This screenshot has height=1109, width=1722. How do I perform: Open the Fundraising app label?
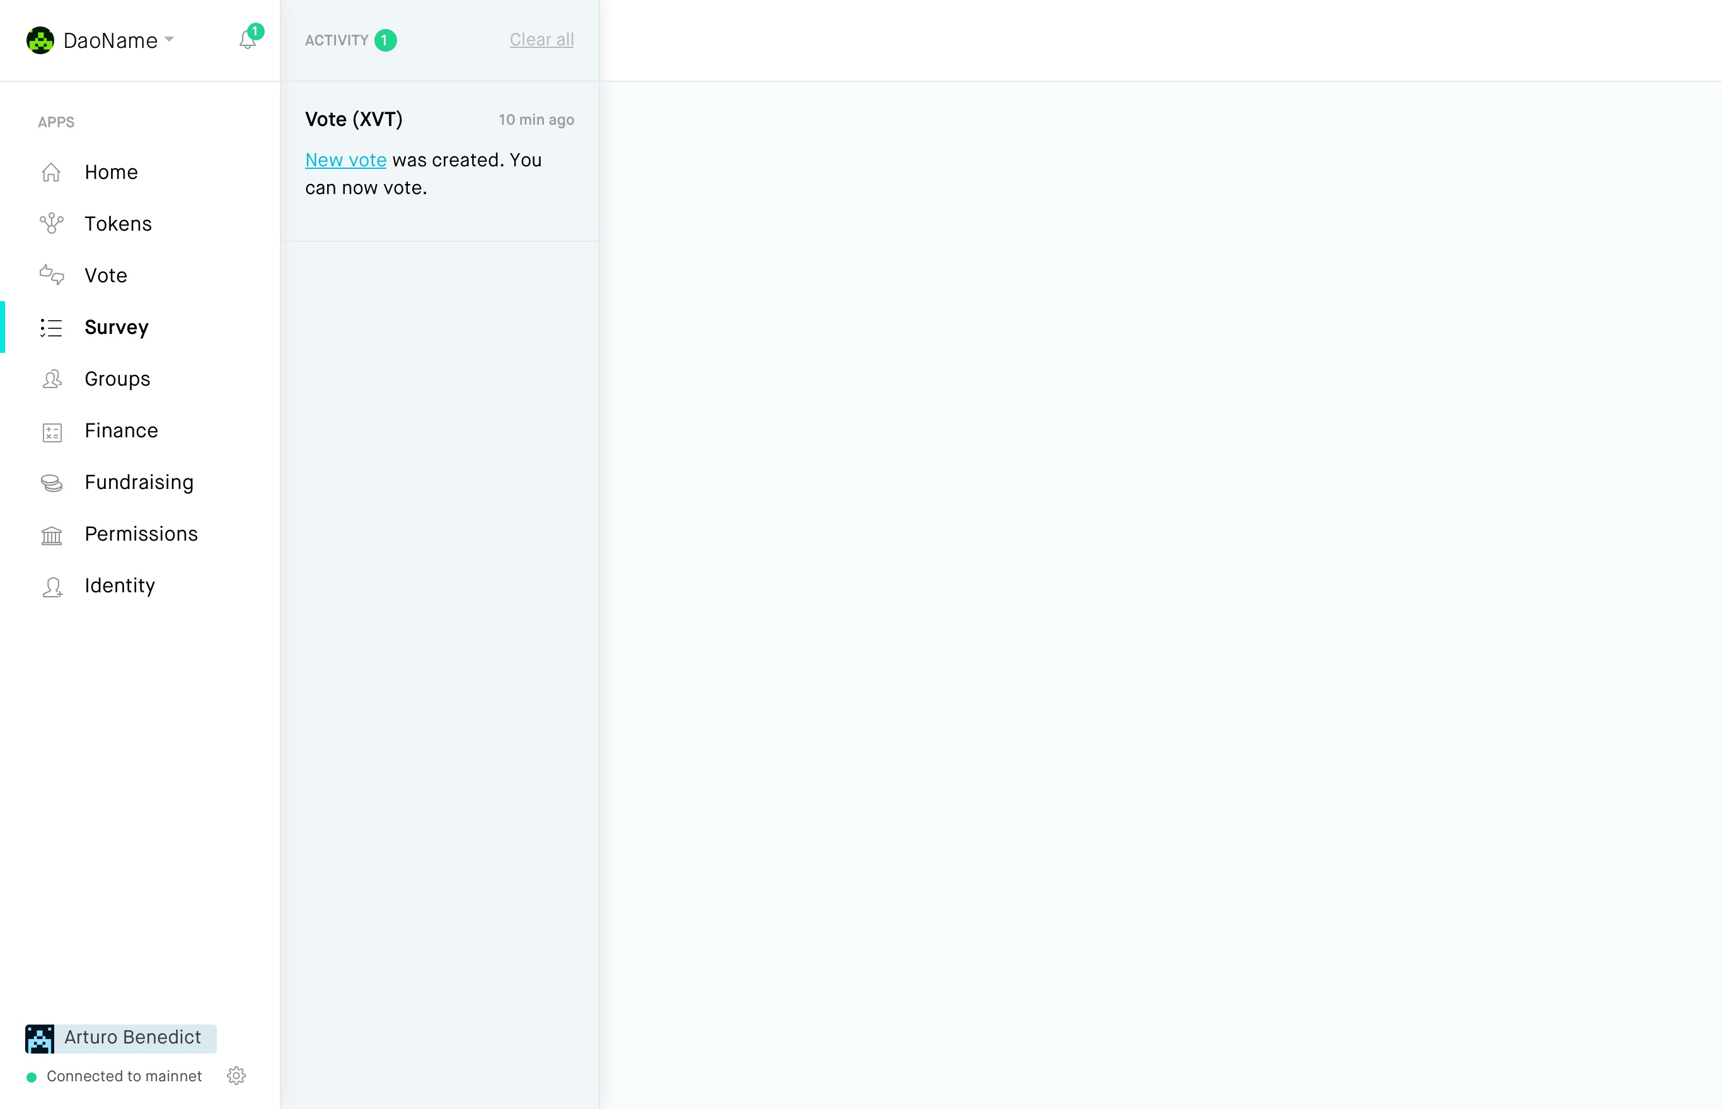coord(139,483)
